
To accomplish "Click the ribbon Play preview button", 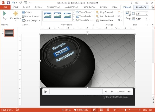I will pyautogui.click(x=5, y=15).
